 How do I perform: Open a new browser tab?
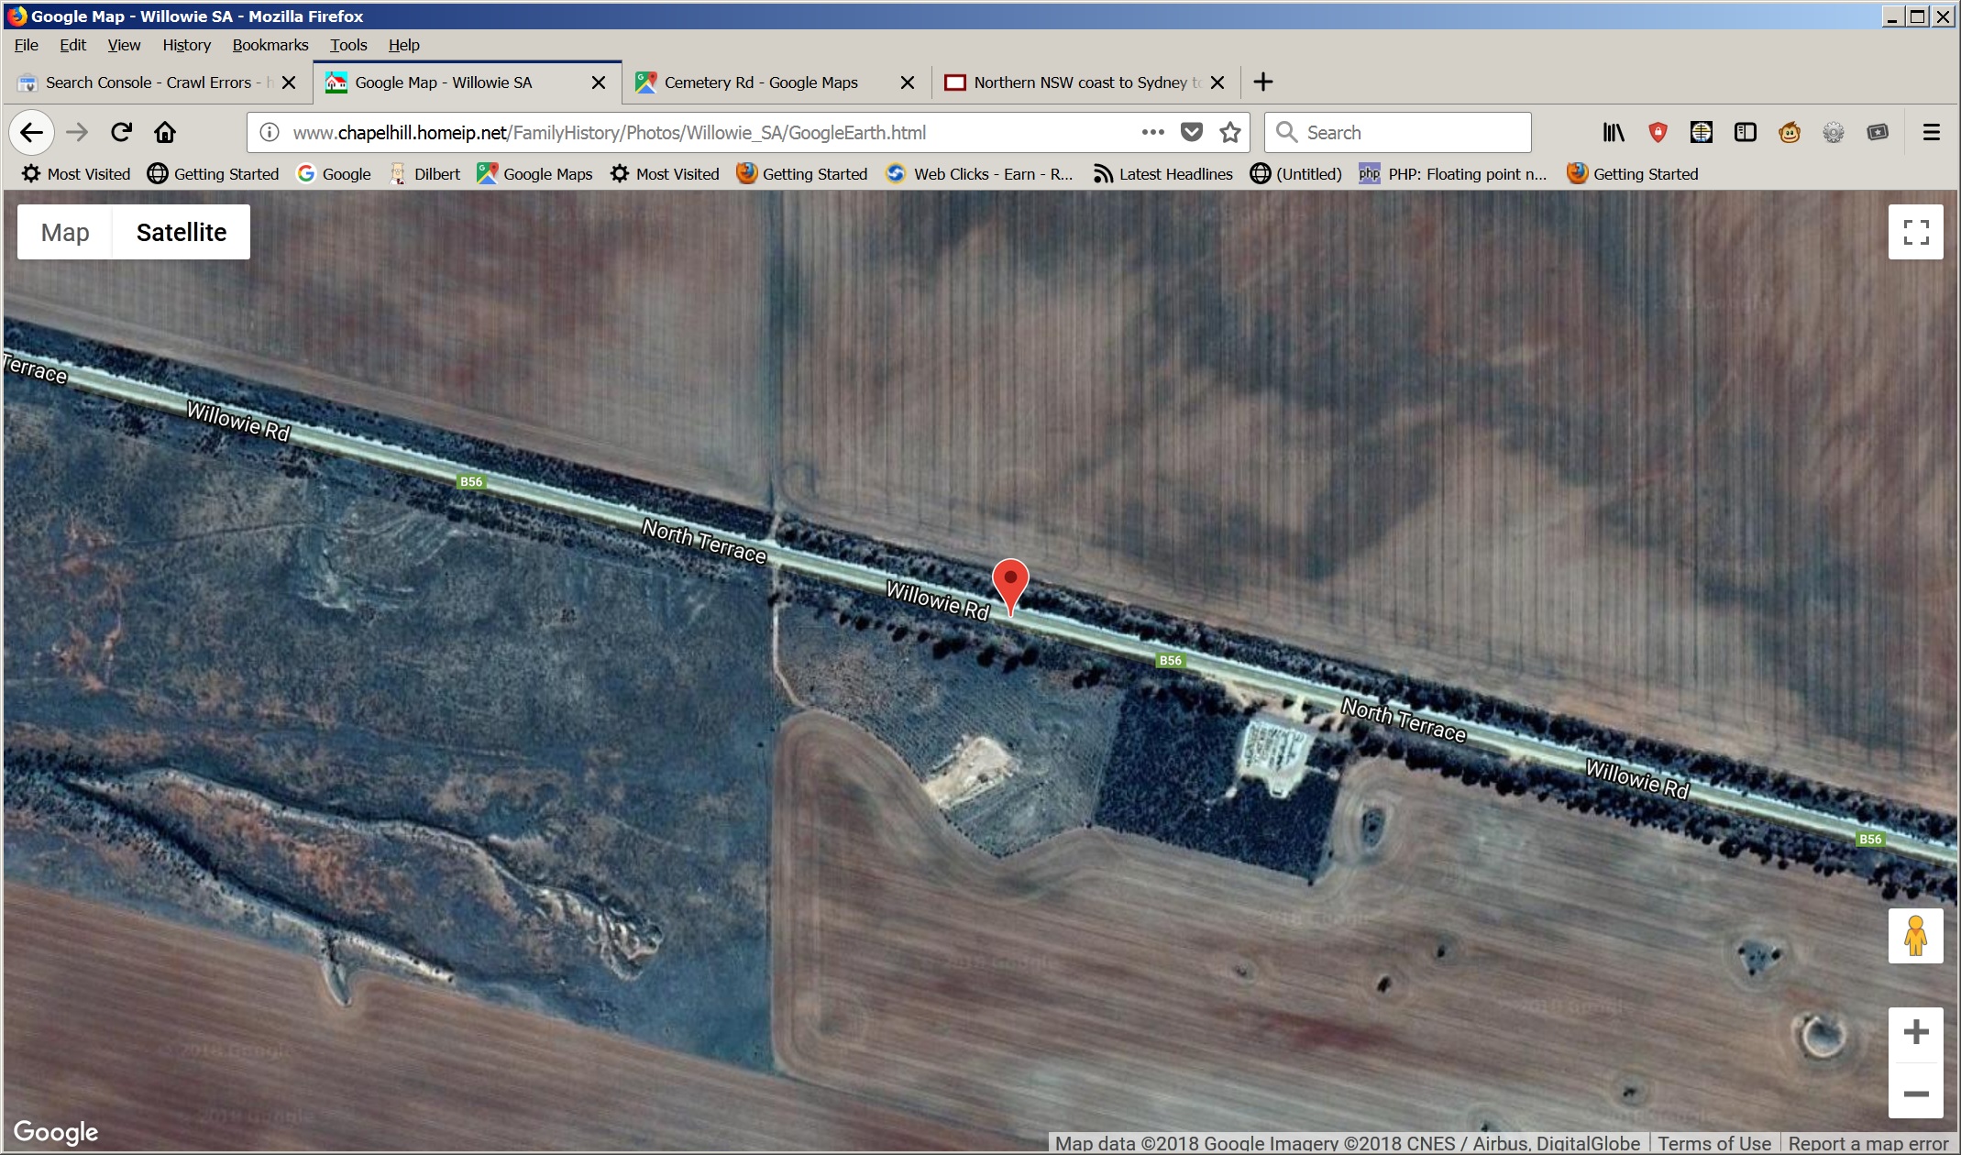pyautogui.click(x=1262, y=82)
